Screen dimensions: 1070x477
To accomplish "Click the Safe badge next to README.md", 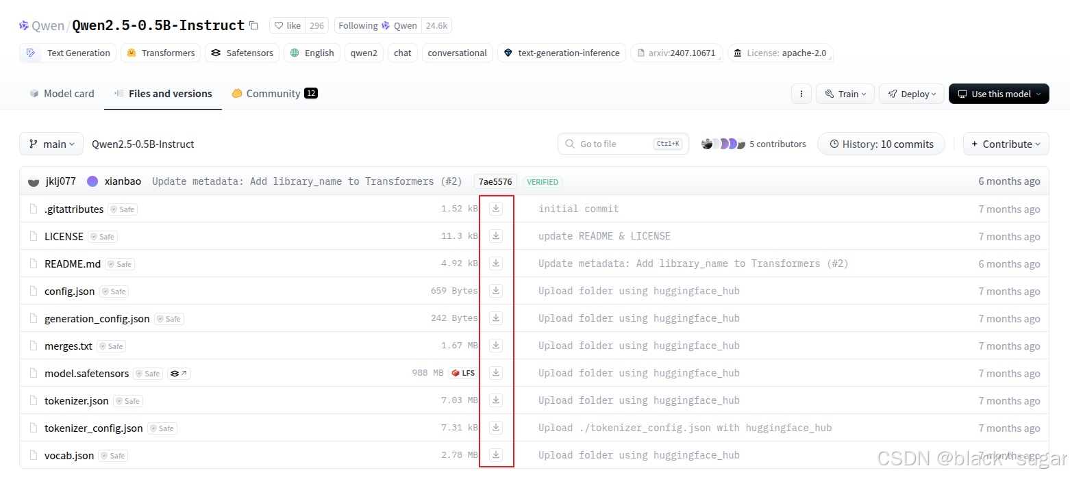I will click(120, 264).
